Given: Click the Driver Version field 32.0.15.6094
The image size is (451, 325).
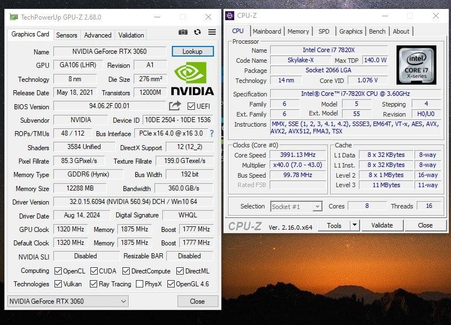Looking at the screenshot, I should tap(133, 202).
